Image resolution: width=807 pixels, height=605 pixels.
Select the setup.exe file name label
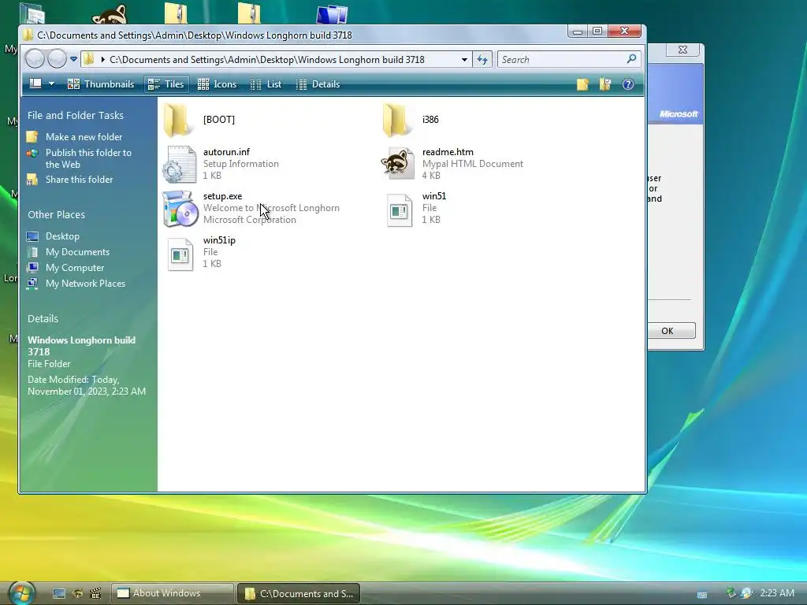click(x=222, y=196)
